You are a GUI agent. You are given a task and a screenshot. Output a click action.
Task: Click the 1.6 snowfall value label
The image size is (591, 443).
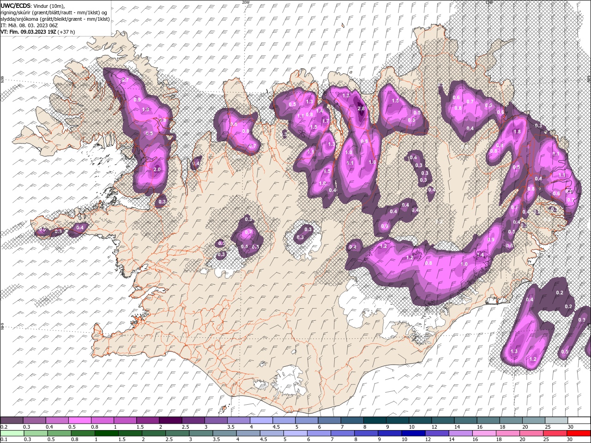372,162
